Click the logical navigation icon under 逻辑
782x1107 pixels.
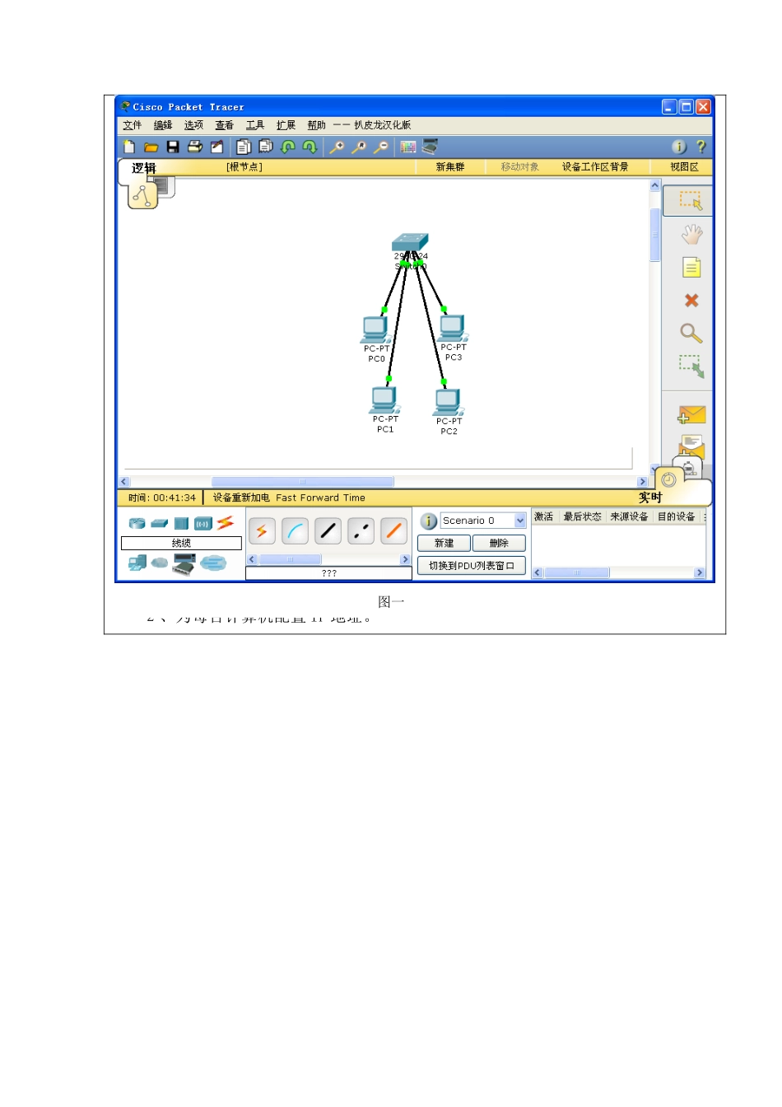[143, 196]
